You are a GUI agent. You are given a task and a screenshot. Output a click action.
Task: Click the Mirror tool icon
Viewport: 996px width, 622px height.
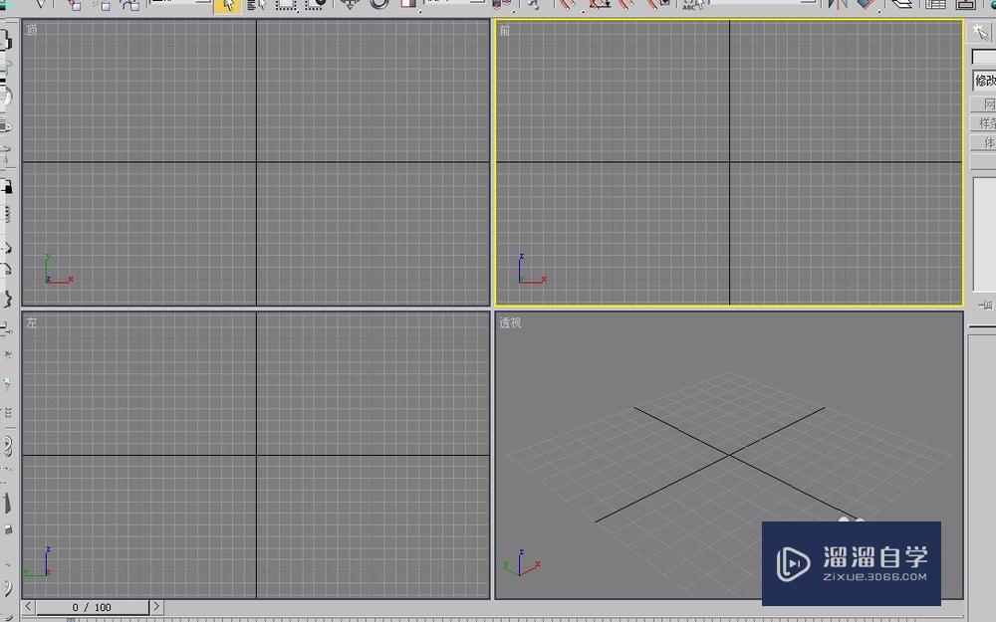pyautogui.click(x=838, y=5)
